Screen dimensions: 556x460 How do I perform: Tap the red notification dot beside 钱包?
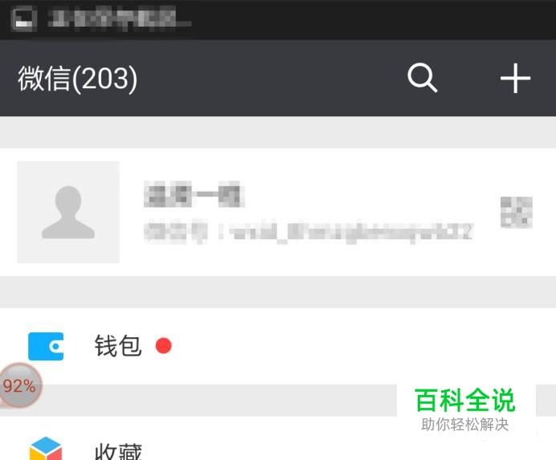tap(163, 345)
